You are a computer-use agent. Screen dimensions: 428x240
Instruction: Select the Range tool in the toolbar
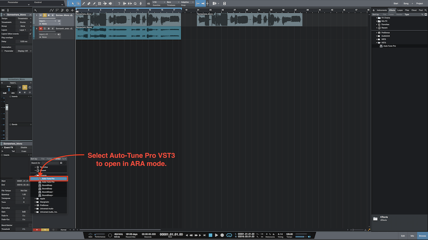[78, 3]
